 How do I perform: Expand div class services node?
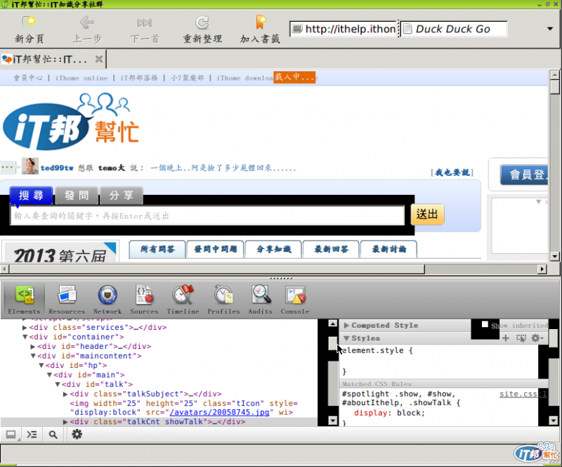coord(25,327)
